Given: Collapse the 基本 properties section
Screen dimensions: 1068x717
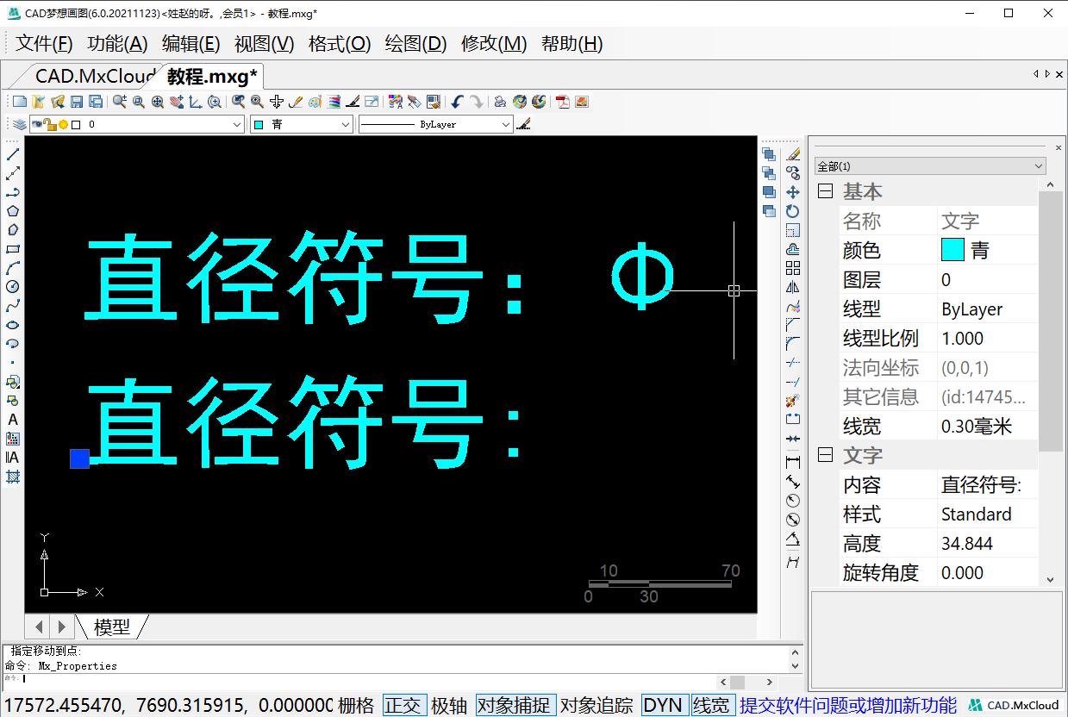Looking at the screenshot, I should point(825,191).
